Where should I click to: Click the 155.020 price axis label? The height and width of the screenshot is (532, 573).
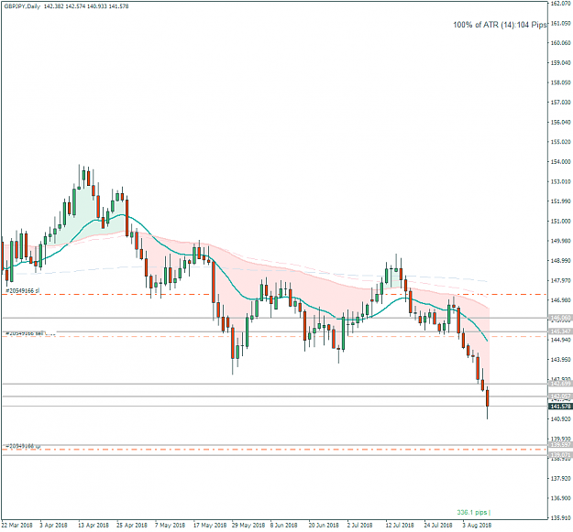pyautogui.click(x=560, y=142)
